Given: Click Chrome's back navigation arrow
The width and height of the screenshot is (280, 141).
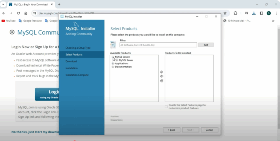Looking at the screenshot, I should (4, 13).
